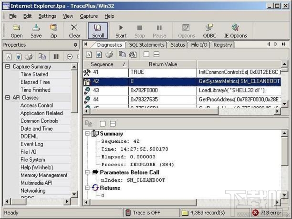This screenshot has width=292, height=219.
Task: Click the binoculars find icon
Action: (133, 54)
